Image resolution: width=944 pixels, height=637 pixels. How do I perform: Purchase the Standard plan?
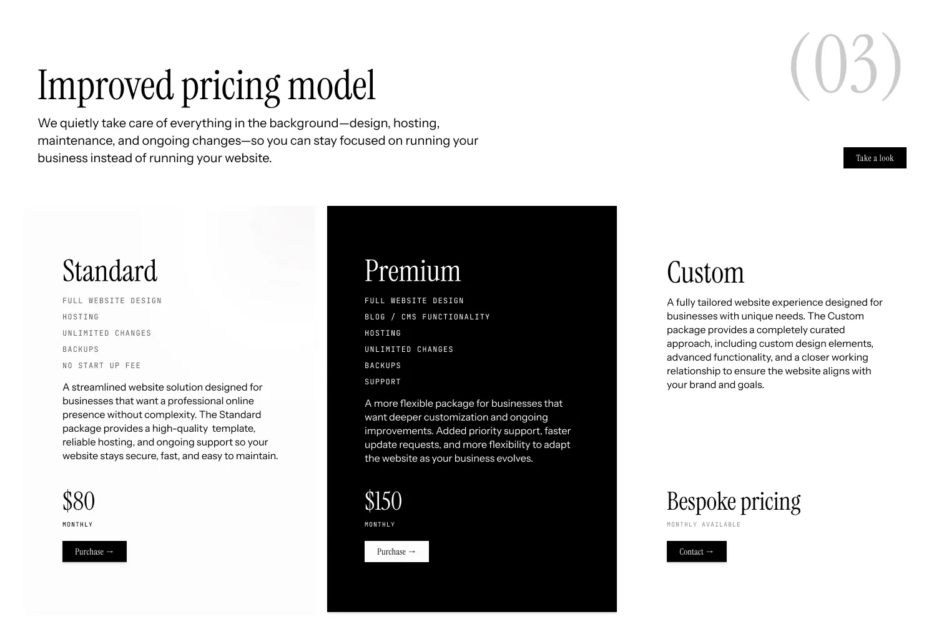pos(94,552)
